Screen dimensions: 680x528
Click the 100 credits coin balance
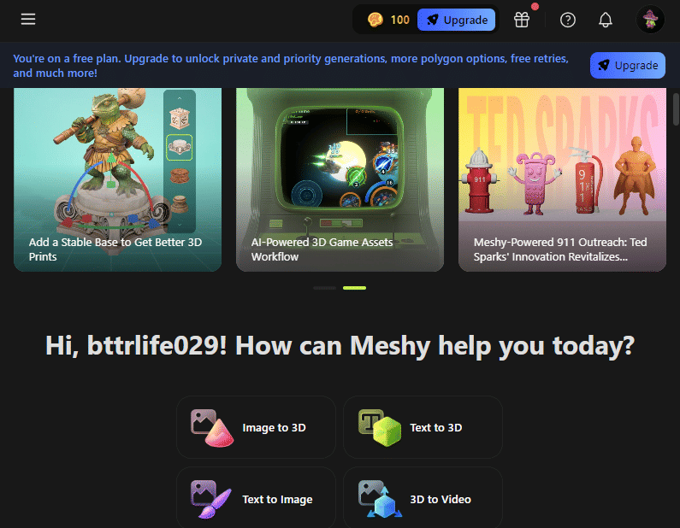[387, 20]
